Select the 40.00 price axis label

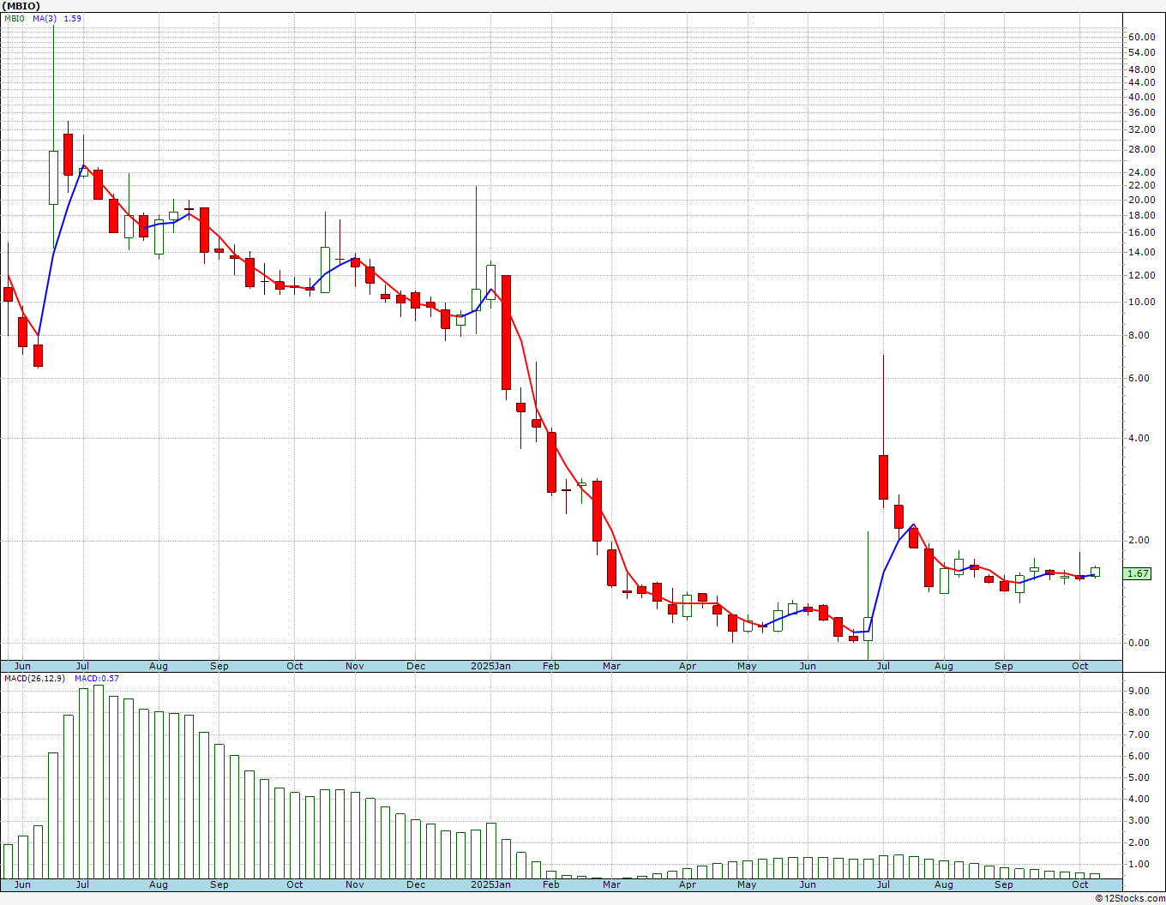click(1141, 96)
